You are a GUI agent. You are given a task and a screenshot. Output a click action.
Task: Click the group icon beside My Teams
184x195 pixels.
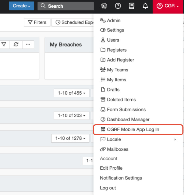(x=103, y=70)
